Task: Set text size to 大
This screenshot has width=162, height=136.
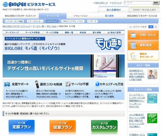Action: point(156,27)
